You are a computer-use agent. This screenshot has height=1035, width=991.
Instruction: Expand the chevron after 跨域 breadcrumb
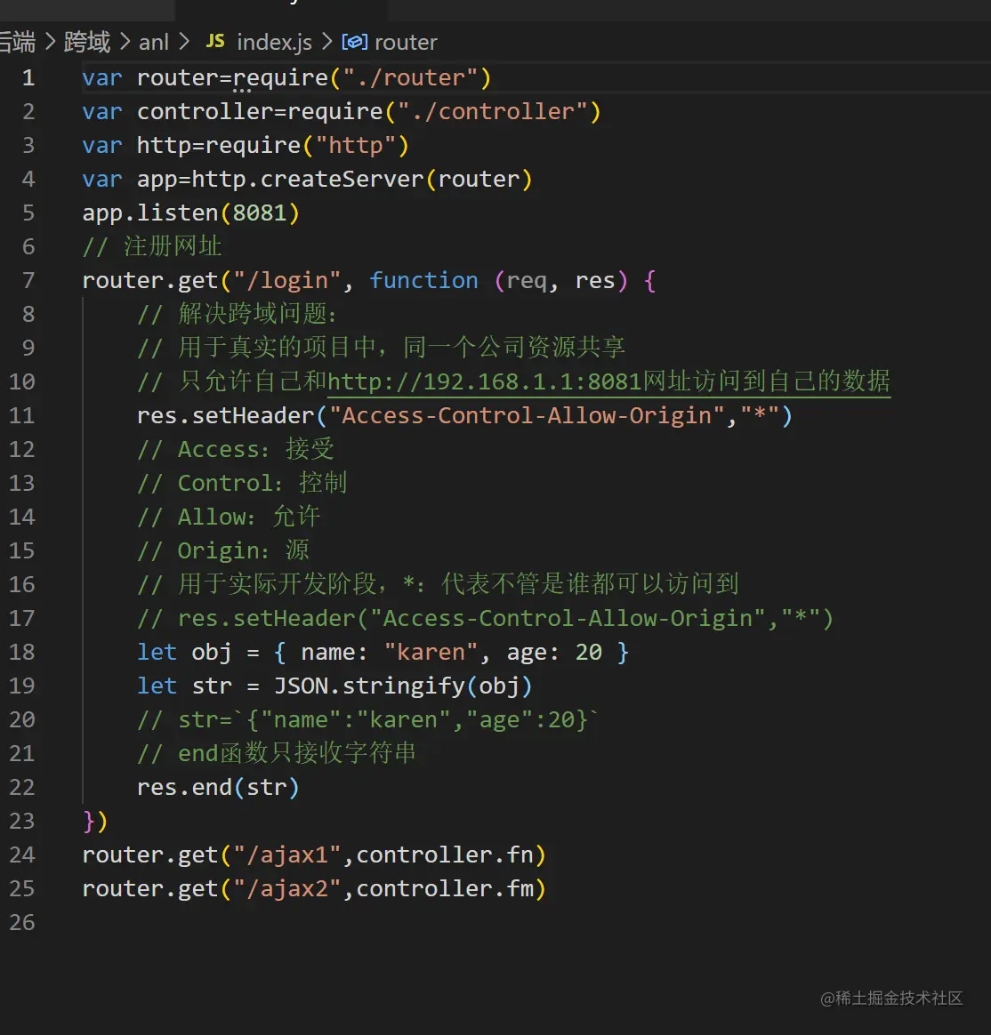[125, 43]
